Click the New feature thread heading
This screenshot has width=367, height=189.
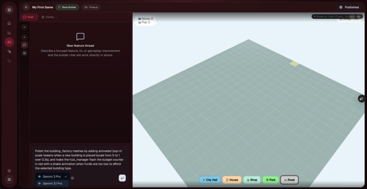pos(80,45)
